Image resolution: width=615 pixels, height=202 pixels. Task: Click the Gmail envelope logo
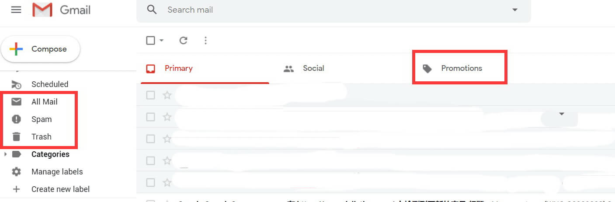pos(42,10)
